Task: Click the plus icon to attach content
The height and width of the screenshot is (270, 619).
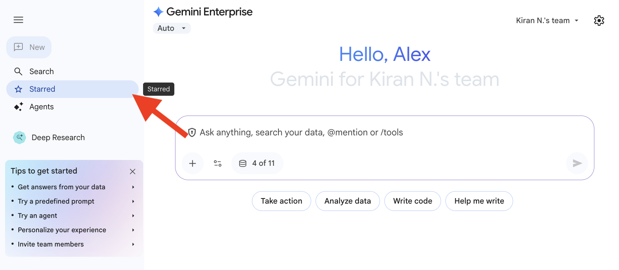Action: [x=192, y=163]
